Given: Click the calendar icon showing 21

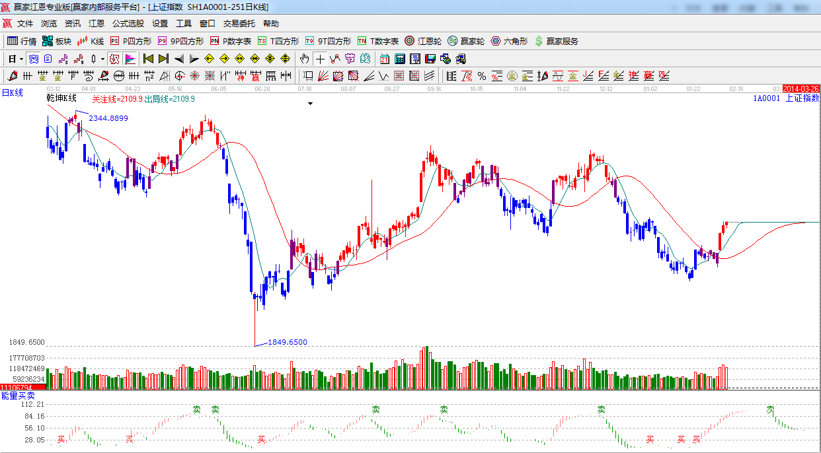Looking at the screenshot, I should (x=384, y=59).
